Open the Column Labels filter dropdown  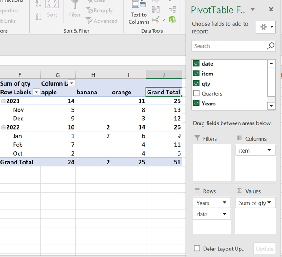(x=71, y=83)
